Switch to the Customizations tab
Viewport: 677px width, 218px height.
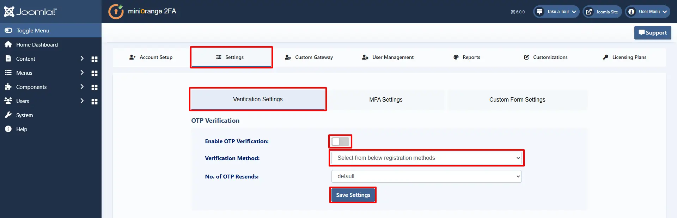point(546,57)
